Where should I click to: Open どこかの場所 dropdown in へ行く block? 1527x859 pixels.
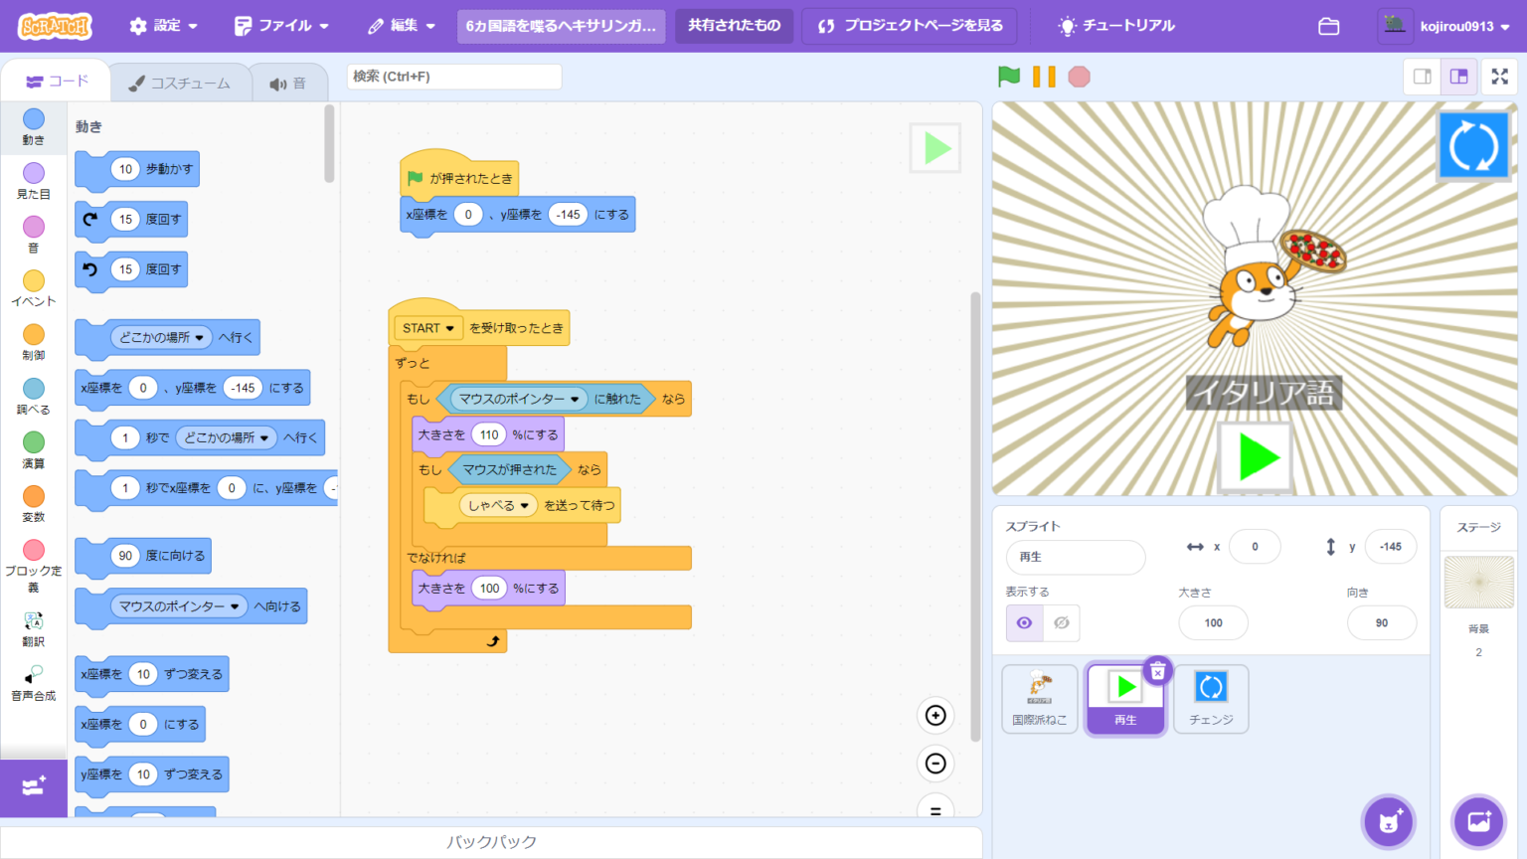tap(161, 337)
